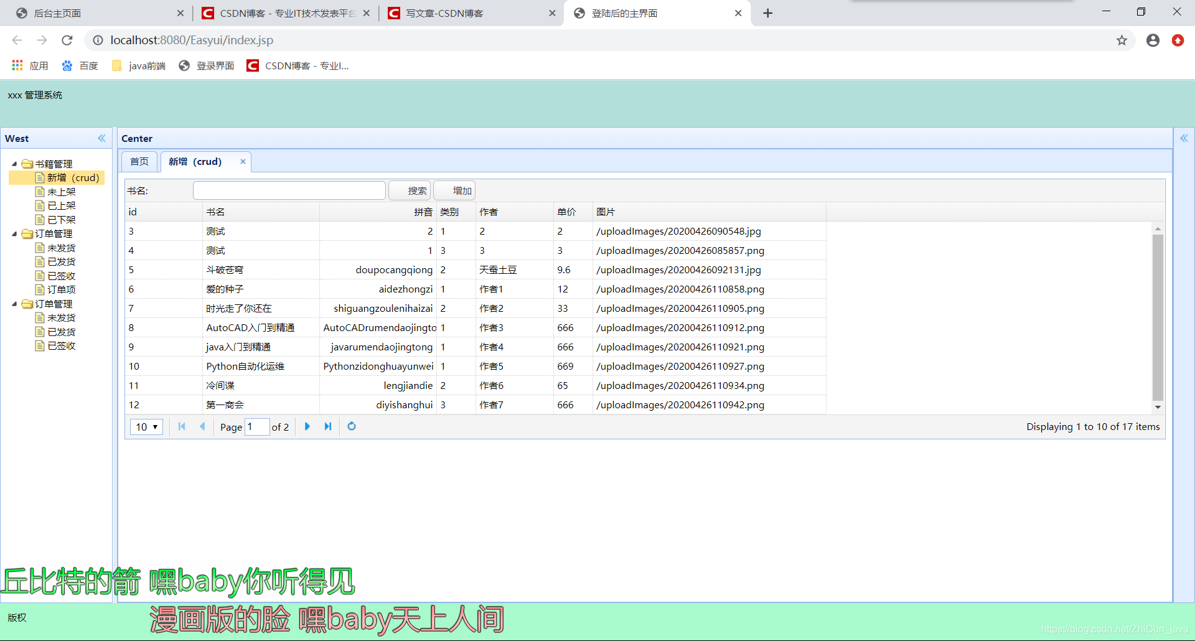Click the red browser update icon
This screenshot has height=641, width=1195.
pyautogui.click(x=1178, y=40)
